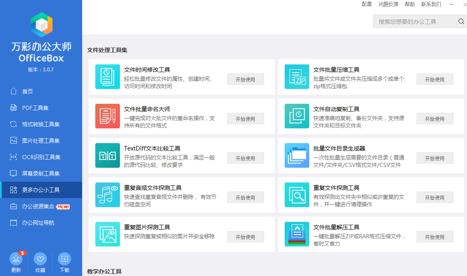Click the 办公资源集合 briefcase icon

[x=14, y=206]
